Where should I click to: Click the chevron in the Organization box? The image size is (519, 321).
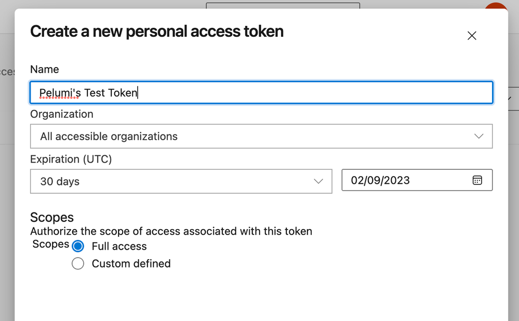(478, 136)
